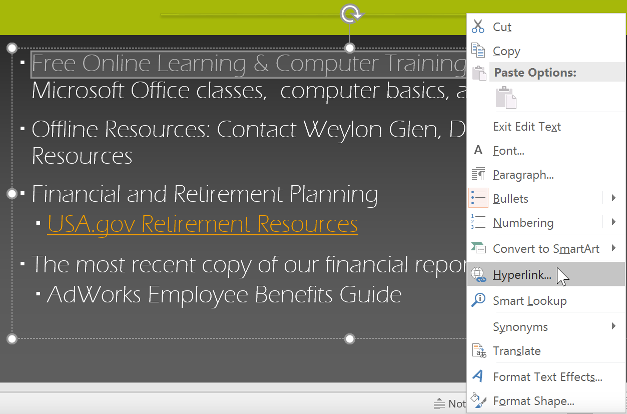The height and width of the screenshot is (414, 627).
Task: Expand the Convert to SmartArt submenu arrow
Action: (613, 248)
